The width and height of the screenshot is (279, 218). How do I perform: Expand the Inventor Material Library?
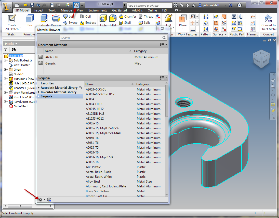(x=39, y=92)
